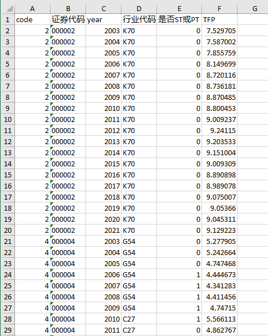Select column A header
The height and width of the screenshot is (336, 268).
tap(32, 8)
